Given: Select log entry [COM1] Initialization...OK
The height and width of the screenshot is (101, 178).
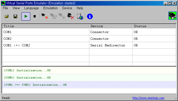Looking at the screenshot, I should point(89,70).
